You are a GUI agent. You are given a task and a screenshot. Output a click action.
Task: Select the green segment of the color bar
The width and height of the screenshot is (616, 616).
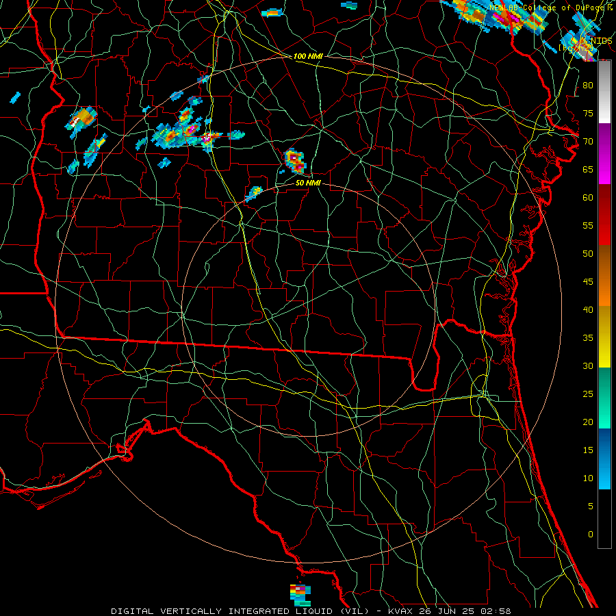[604, 398]
